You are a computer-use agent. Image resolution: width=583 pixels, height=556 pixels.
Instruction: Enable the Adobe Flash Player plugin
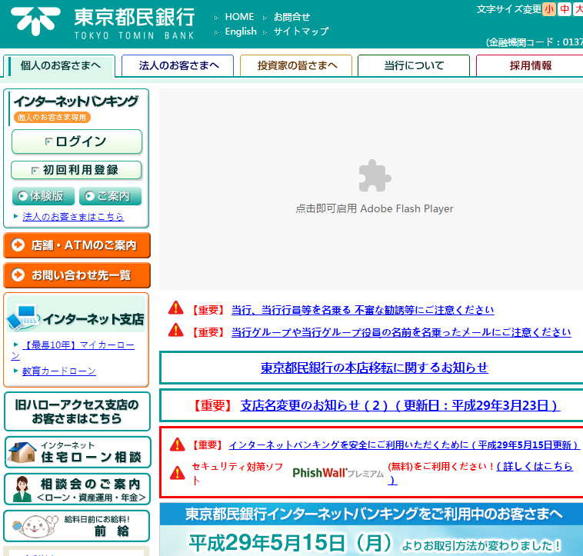point(374,189)
